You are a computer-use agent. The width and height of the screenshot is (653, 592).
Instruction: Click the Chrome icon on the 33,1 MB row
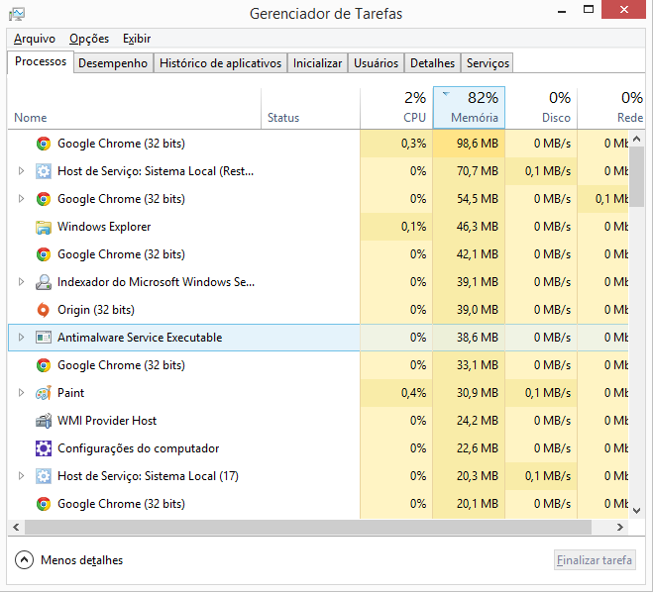(x=44, y=365)
